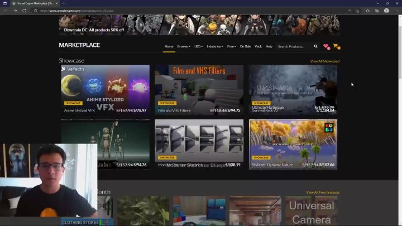Click the Film and VHS Filters title text

coord(174,110)
